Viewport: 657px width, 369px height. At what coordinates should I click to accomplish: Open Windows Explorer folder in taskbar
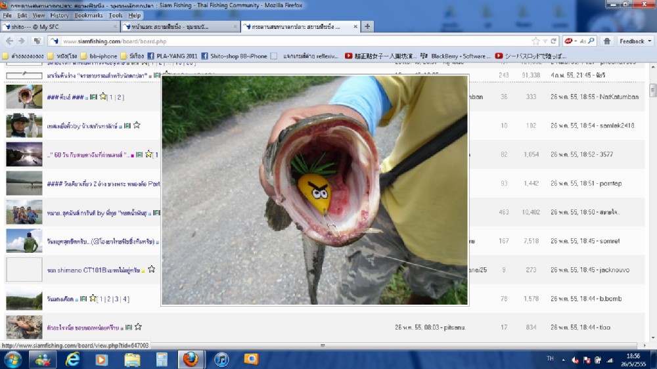132,359
